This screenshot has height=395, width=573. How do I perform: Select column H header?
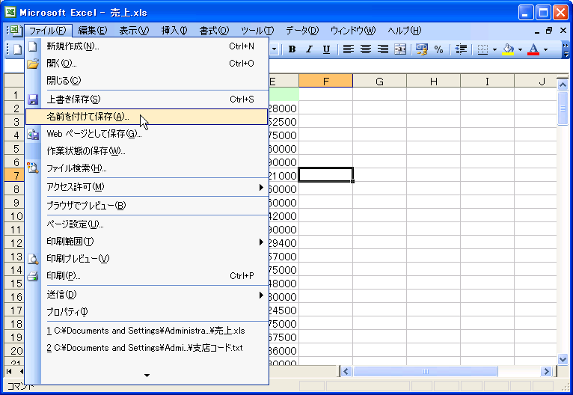(x=433, y=81)
